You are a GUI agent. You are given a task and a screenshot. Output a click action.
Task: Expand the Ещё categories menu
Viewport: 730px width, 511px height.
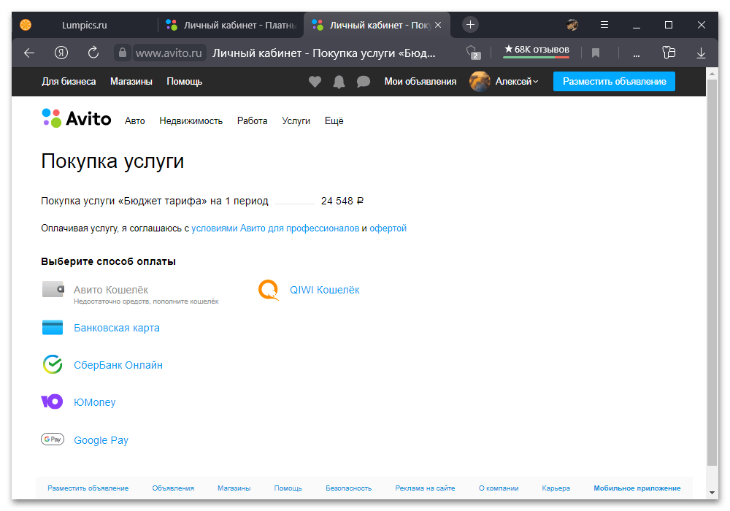pos(334,121)
